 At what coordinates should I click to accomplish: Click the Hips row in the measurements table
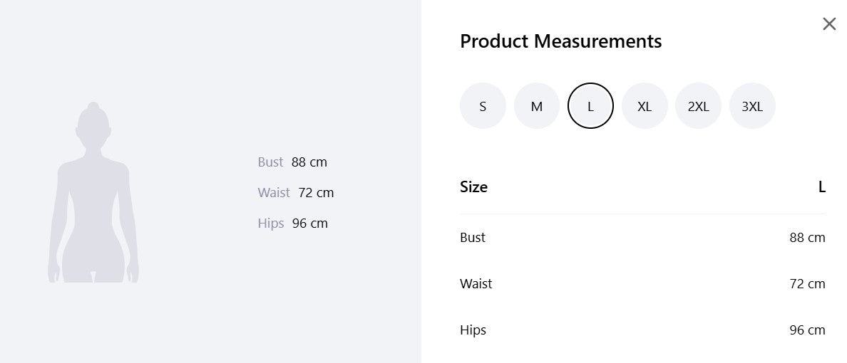pyautogui.click(x=643, y=330)
